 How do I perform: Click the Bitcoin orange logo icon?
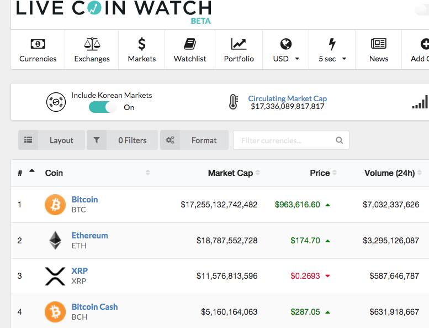pos(55,205)
